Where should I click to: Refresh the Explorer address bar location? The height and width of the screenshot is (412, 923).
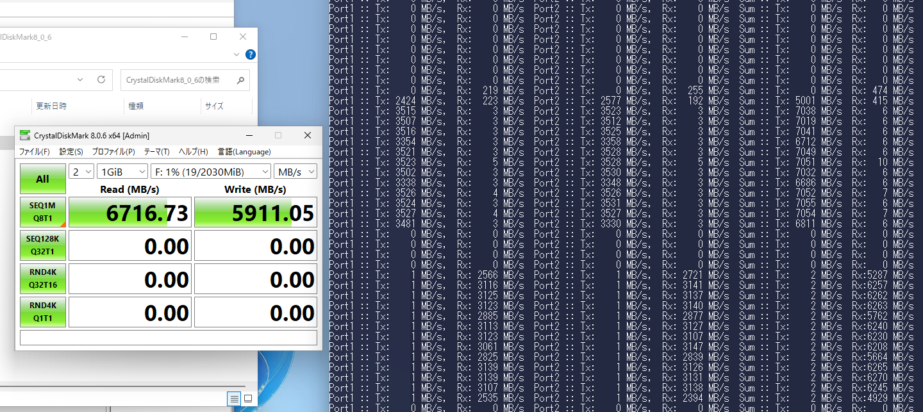point(101,80)
